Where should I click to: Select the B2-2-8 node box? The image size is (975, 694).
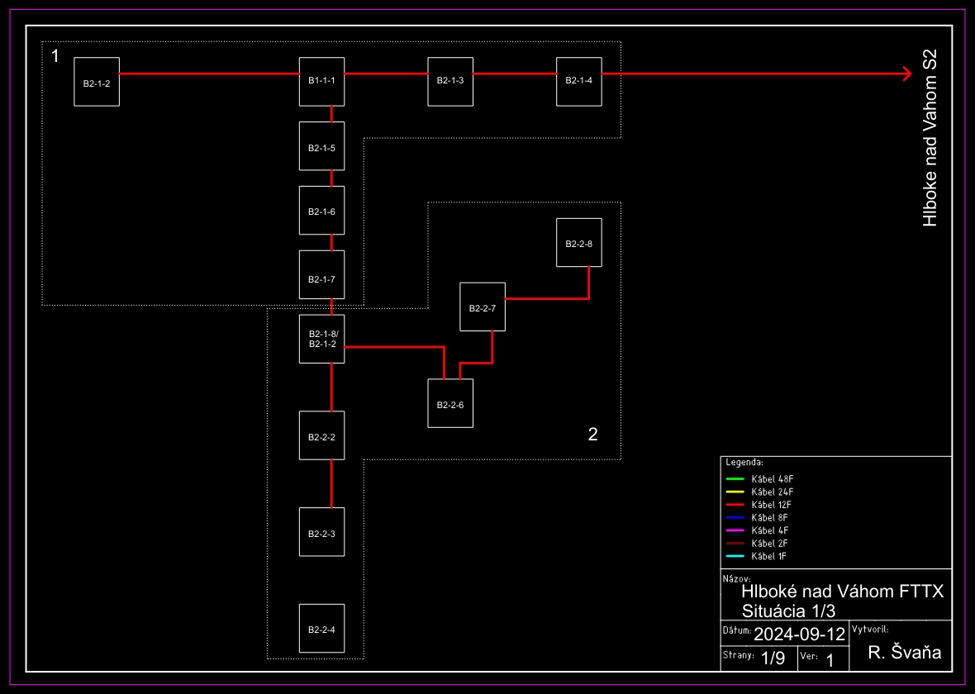(x=579, y=243)
